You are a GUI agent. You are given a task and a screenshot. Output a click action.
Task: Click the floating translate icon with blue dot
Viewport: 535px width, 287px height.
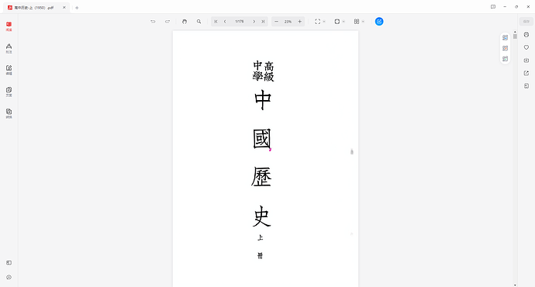tap(505, 37)
